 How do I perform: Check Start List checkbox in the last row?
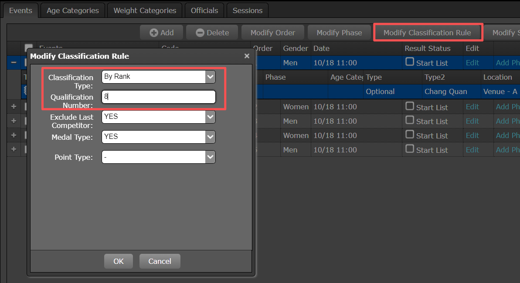[x=409, y=149]
